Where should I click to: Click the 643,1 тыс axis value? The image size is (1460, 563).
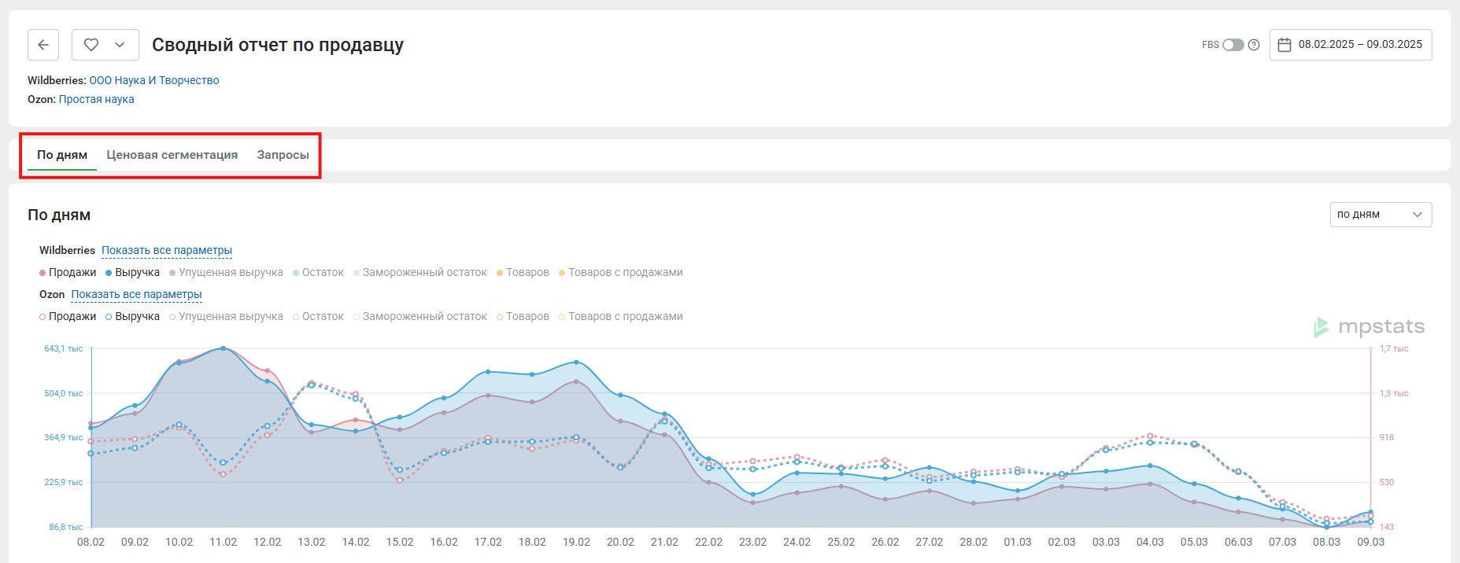tap(64, 348)
